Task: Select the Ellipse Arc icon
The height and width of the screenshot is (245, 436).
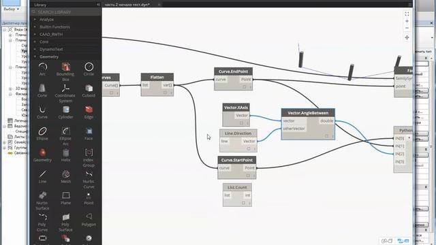Action: 65,131
